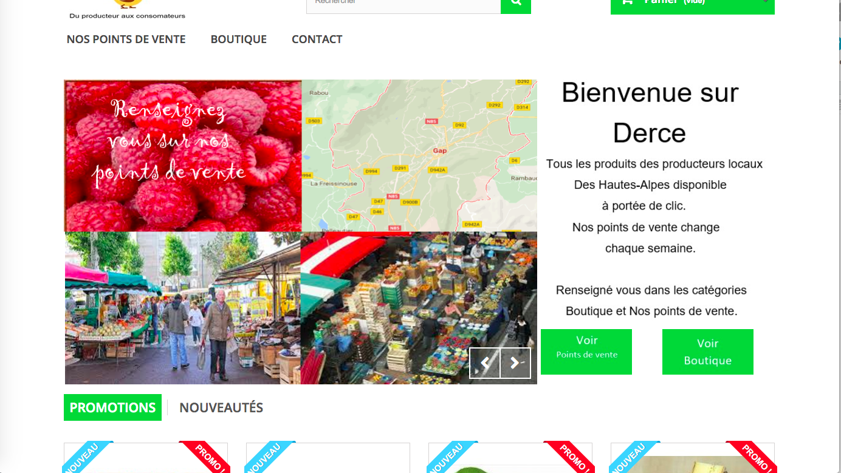The height and width of the screenshot is (473, 841).
Task: Open the Boutique menu item
Action: [x=239, y=39]
